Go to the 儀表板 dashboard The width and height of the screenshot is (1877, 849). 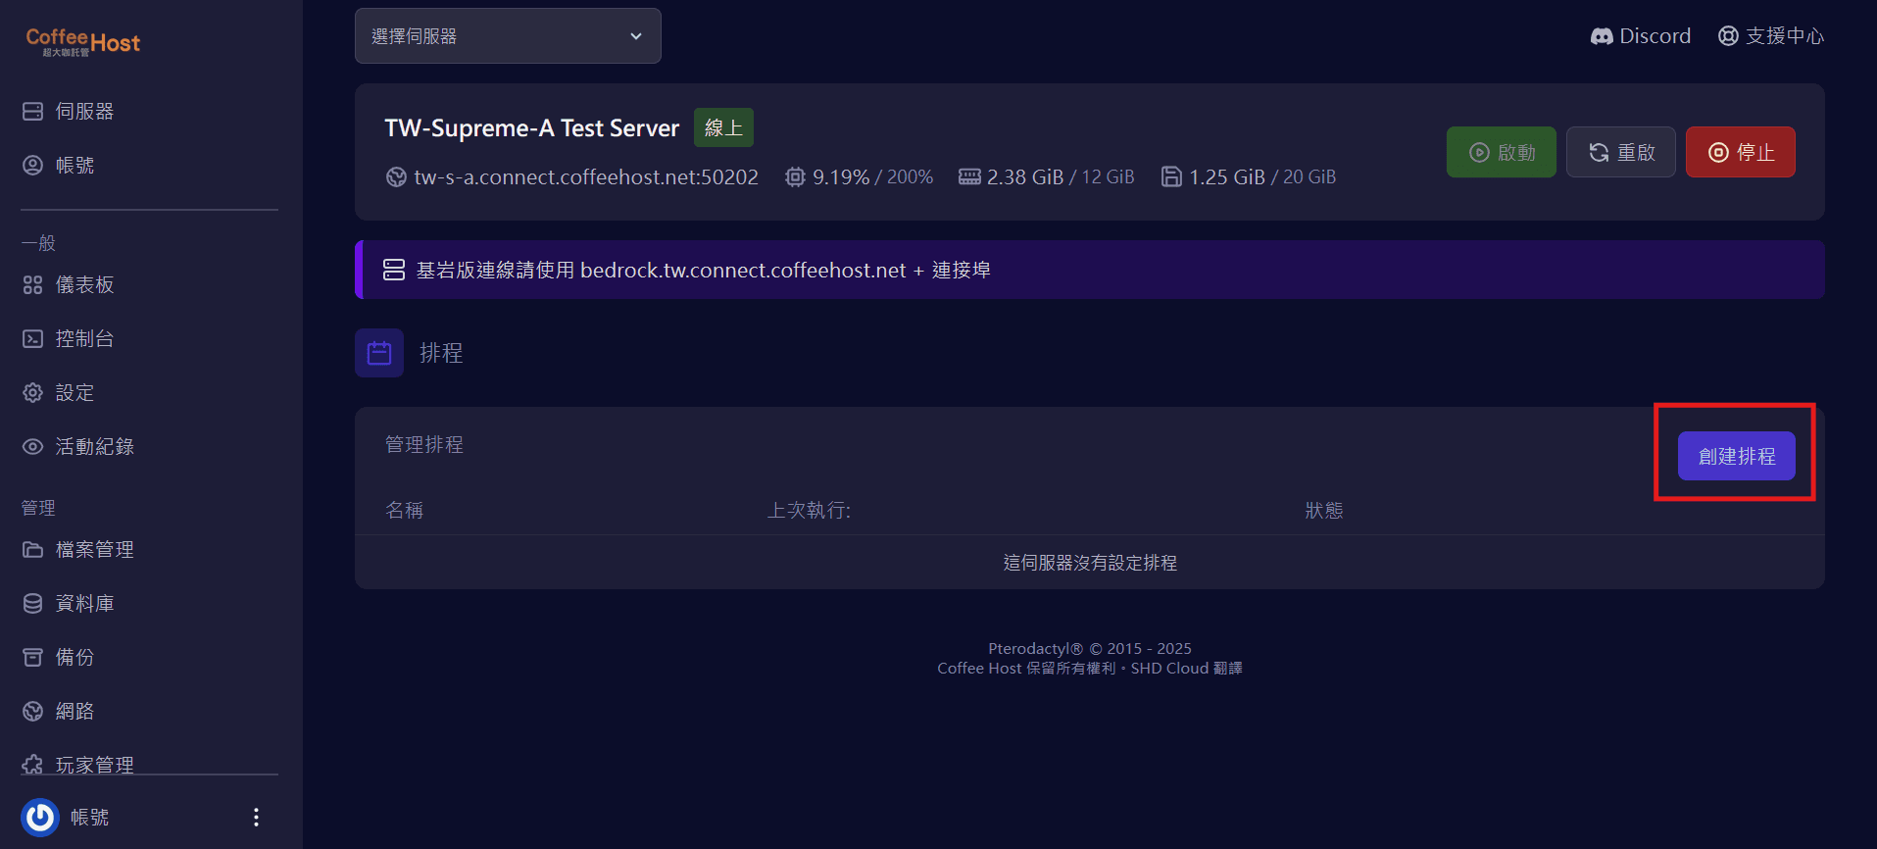pyautogui.click(x=69, y=285)
